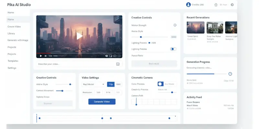The image size is (259, 129).
Task: Open picture-in-picture mode on the video player
Action: coord(111,56)
